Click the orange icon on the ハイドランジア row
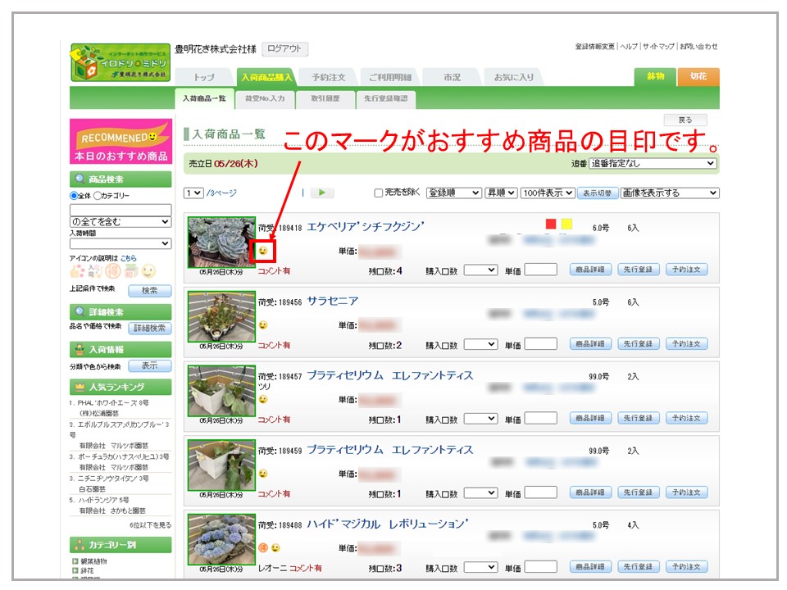This screenshot has width=787, height=590. [x=263, y=547]
